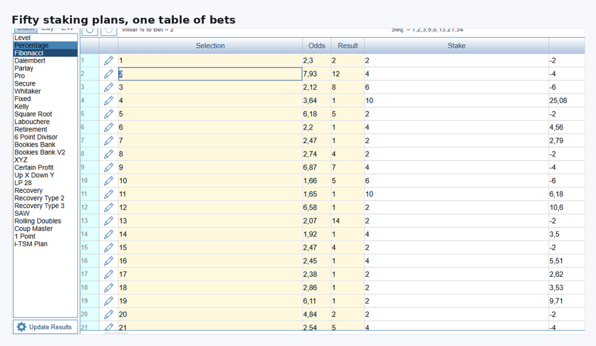Click the Selection cell containing 16
This screenshot has width=596, height=346.
coord(210,261)
